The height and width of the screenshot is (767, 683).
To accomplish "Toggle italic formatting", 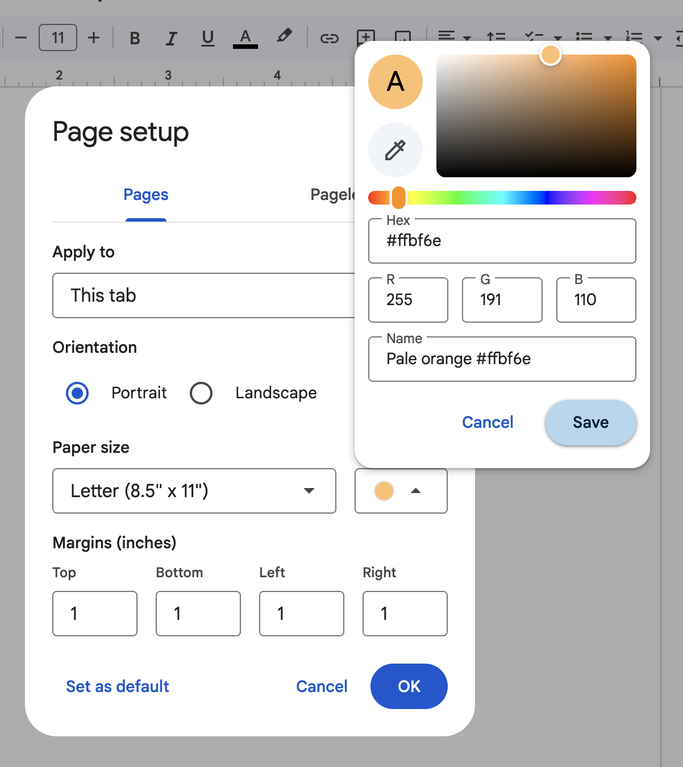I will [x=171, y=38].
